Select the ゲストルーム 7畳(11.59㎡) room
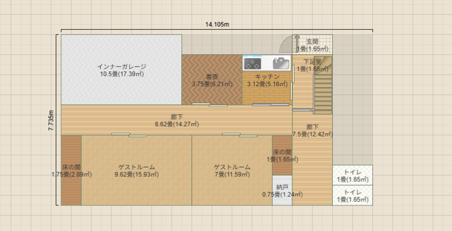The image size is (452, 231). (x=232, y=170)
